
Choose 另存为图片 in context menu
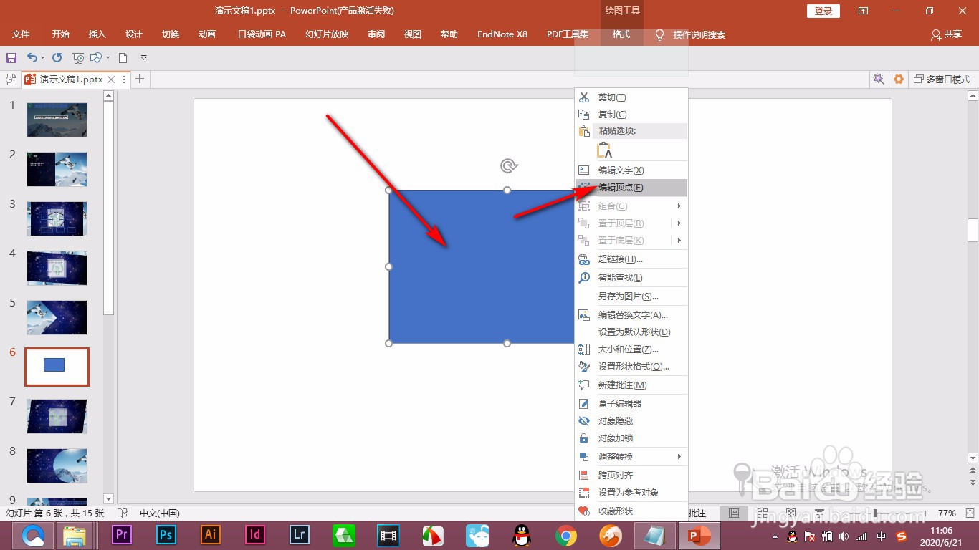point(631,296)
